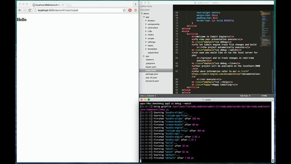The image size is (291, 164).
Task: Close the node terminal window
Action: [x=141, y=100]
